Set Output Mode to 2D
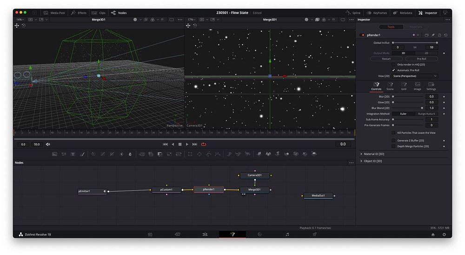Viewport: 465px width, 255px height. pos(426,53)
